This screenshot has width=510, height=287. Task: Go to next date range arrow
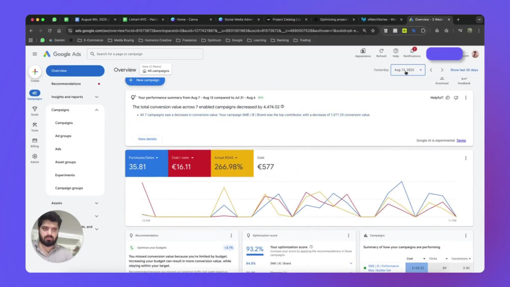442,70
